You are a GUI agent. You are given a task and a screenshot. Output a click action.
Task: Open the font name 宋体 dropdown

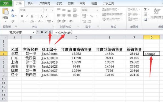point(42,10)
